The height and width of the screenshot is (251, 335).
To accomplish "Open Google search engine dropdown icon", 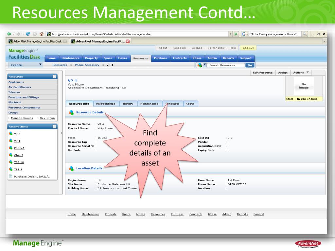I will (x=245, y=34).
